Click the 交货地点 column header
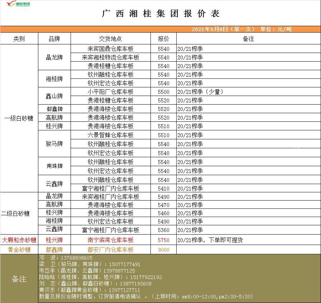Image resolution: width=321 pixels, height=303 pixels. point(110,39)
